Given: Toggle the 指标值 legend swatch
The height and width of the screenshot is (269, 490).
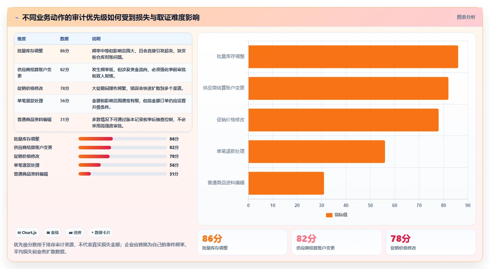Looking at the screenshot, I should tap(329, 215).
